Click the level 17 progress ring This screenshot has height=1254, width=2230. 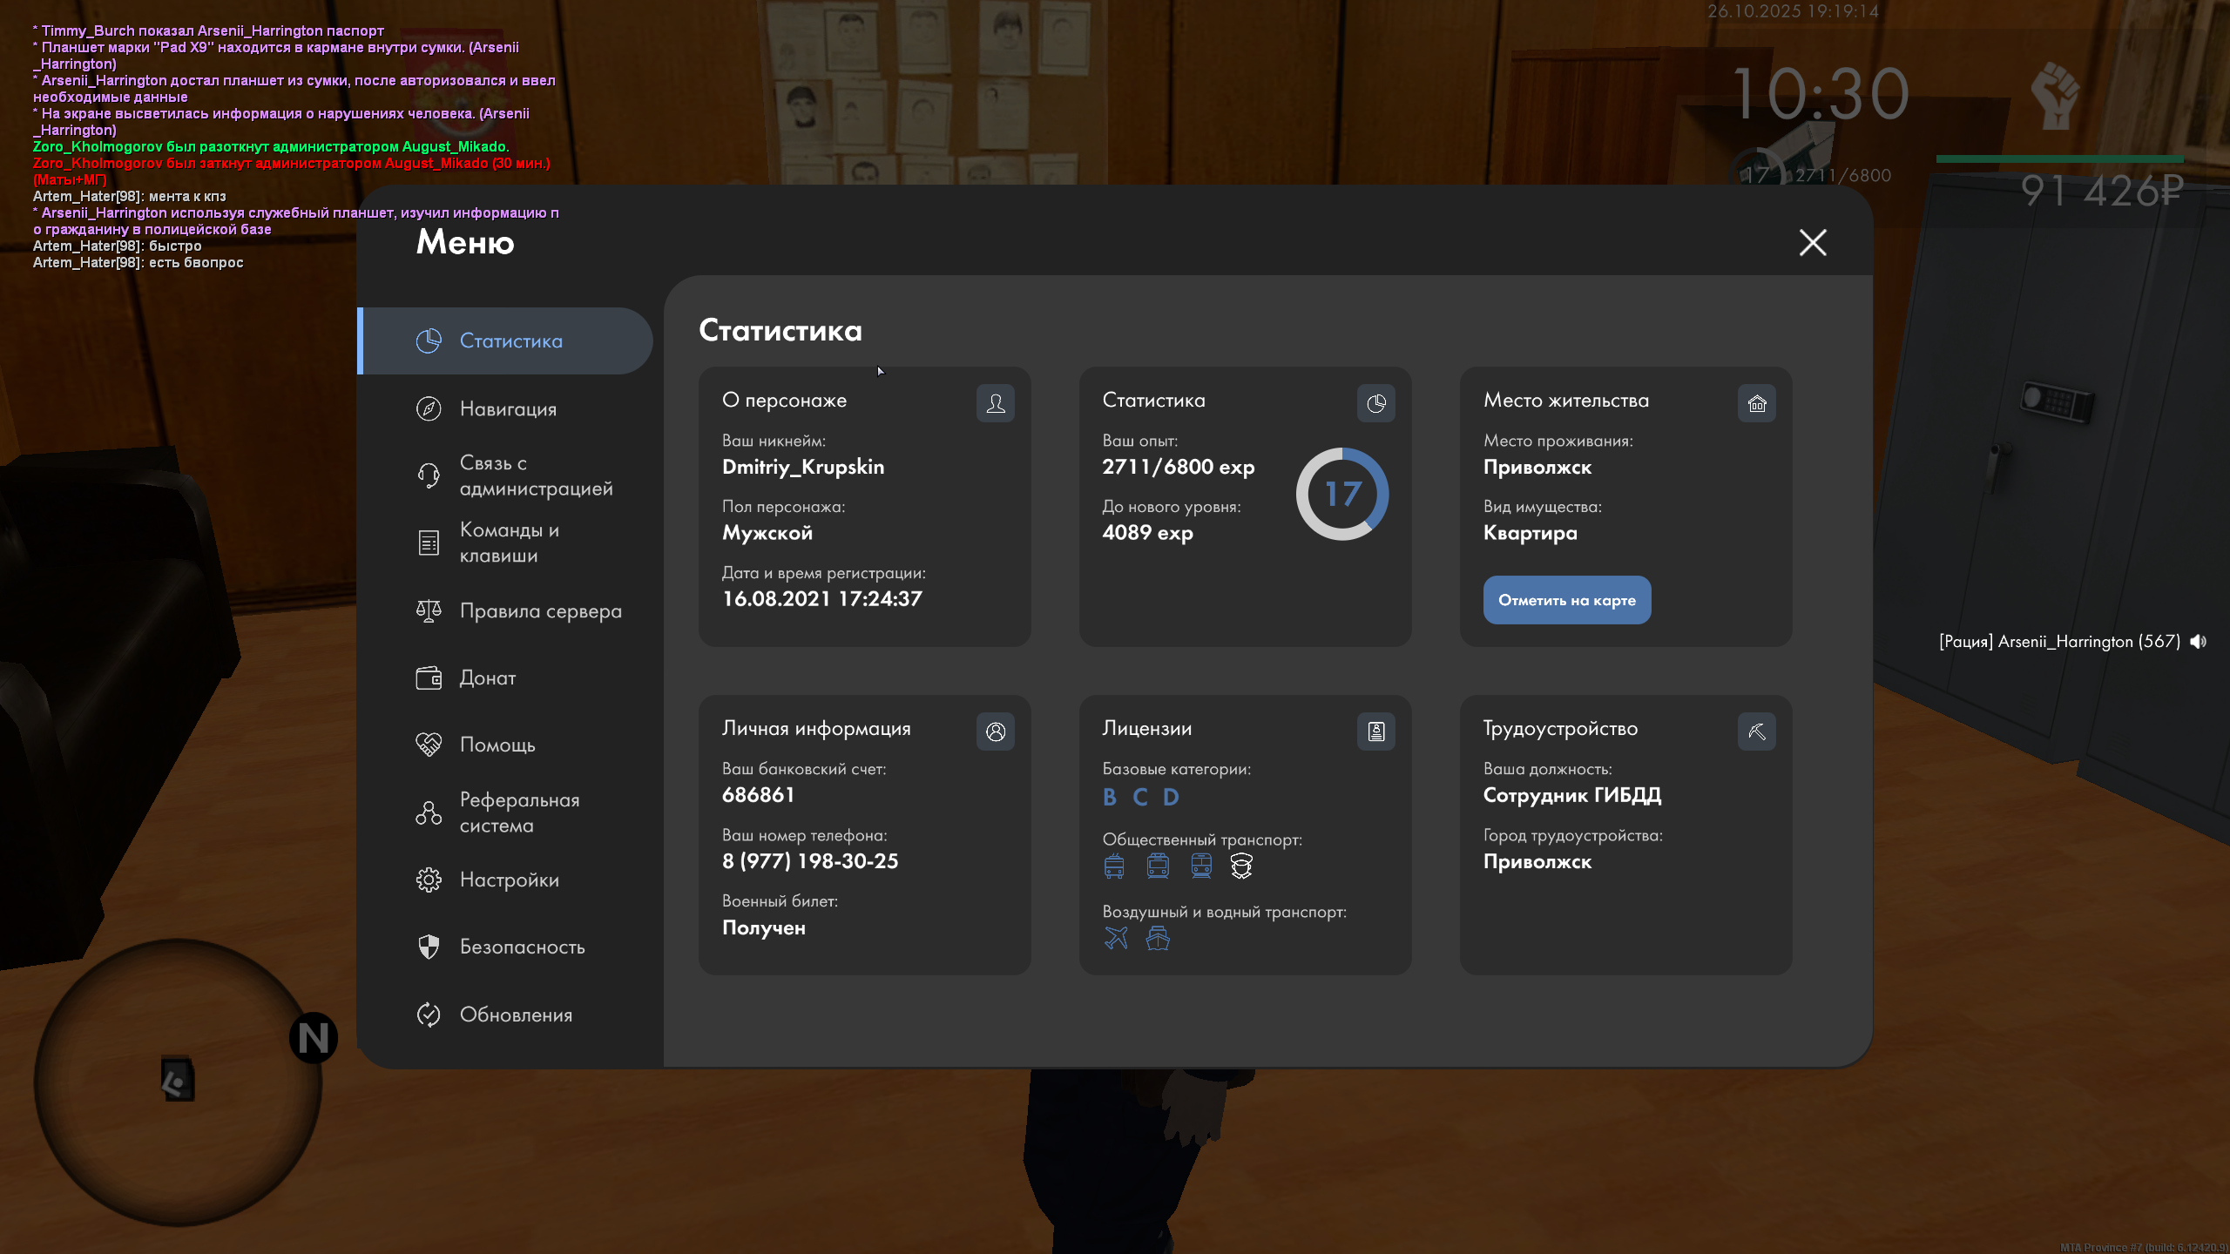coord(1341,494)
